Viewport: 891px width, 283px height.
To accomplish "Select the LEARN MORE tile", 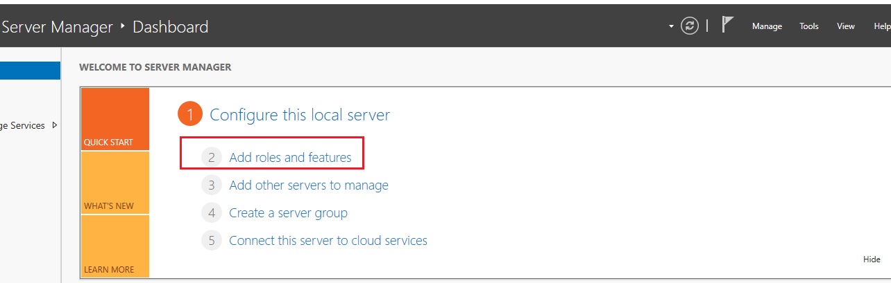I will 115,246.
